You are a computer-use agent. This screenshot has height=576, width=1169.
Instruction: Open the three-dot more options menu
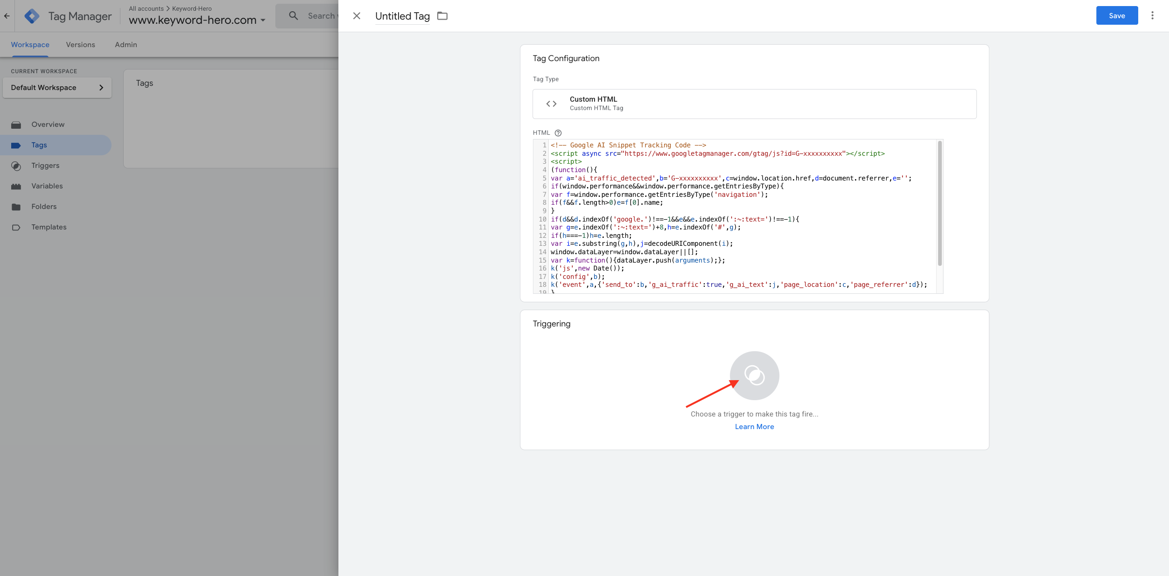1152,16
